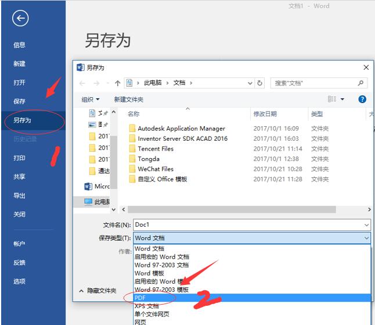Screen dimensions: 375x325
Task: Open the 帐户 page
Action: click(x=19, y=244)
